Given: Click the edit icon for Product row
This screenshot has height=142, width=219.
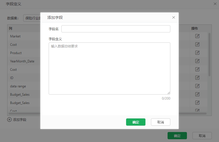Looking at the screenshot, I should pyautogui.click(x=197, y=53).
